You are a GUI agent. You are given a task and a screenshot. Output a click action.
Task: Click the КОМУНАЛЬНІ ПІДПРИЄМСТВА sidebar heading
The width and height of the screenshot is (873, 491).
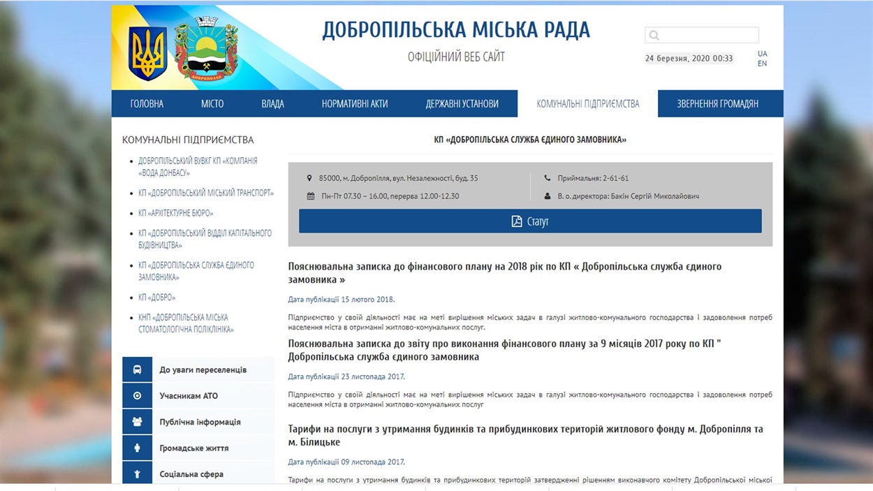click(188, 140)
